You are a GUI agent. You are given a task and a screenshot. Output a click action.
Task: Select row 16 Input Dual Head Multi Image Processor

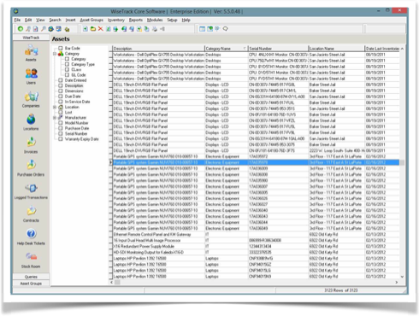(x=254, y=241)
